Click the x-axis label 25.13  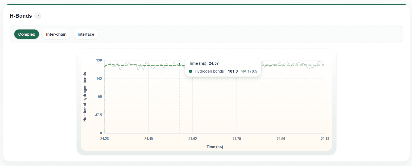(325, 139)
